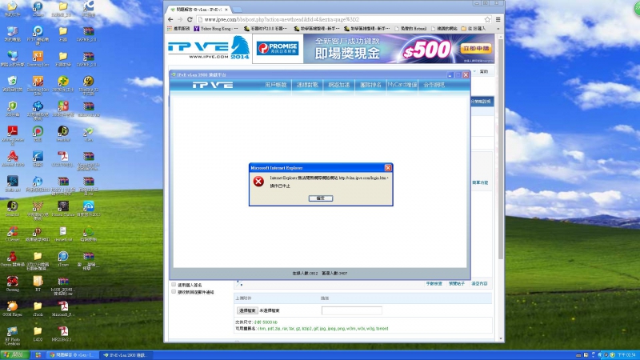Open GOM Player desktop shortcut
This screenshot has height=360, width=640.
12,309
